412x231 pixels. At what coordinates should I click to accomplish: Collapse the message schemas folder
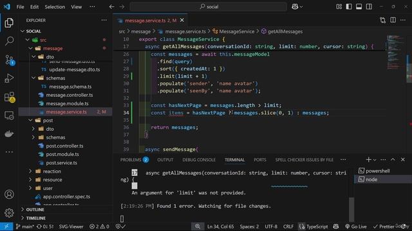33,78
